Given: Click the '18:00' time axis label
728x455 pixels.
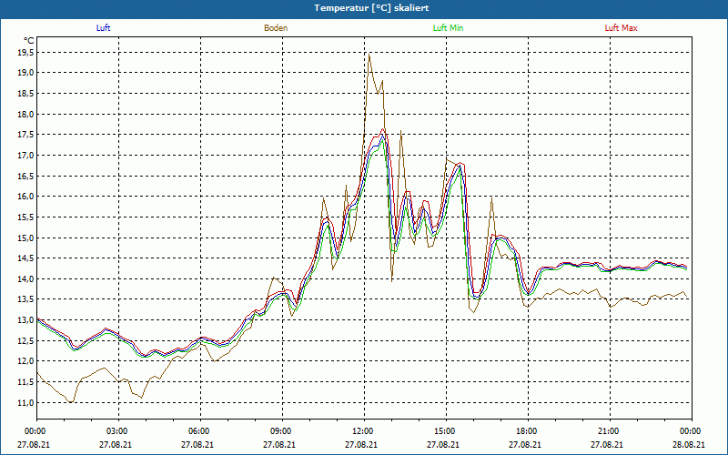Looking at the screenshot, I should (529, 431).
